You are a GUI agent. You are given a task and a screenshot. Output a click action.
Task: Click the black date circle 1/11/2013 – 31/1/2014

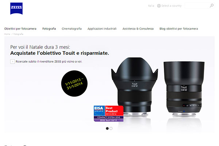(x=74, y=84)
